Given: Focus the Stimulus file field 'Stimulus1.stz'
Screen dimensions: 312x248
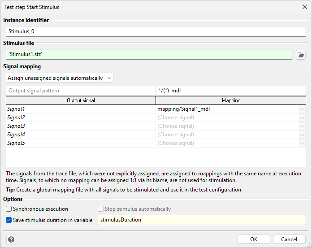Looking at the screenshot, I should pos(149,54).
